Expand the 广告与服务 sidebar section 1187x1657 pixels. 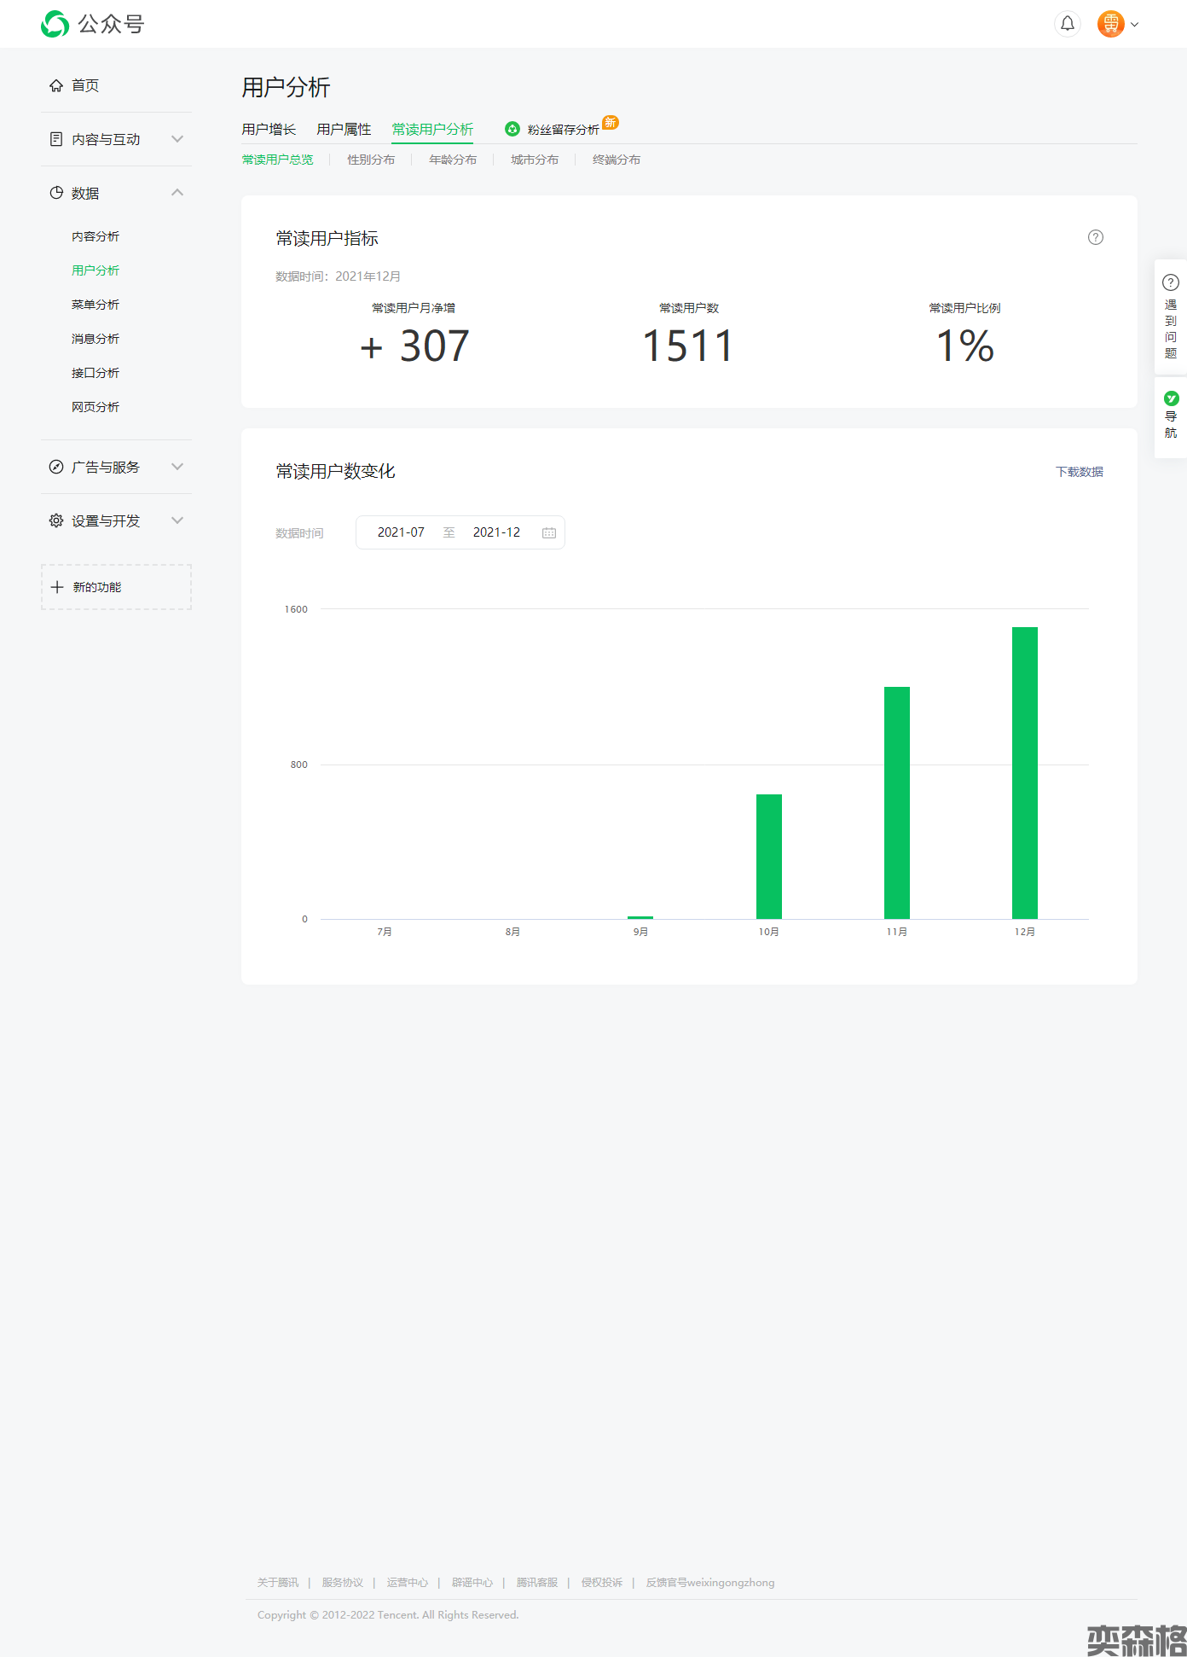click(x=116, y=467)
